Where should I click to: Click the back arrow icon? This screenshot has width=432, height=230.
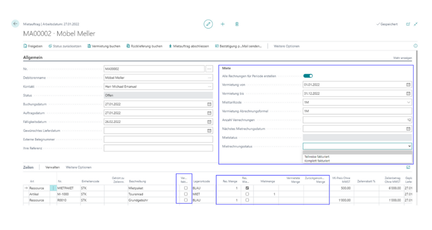tap(15, 24)
